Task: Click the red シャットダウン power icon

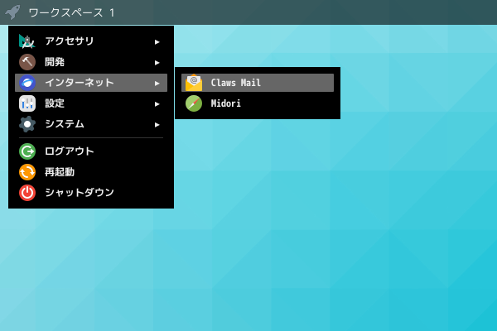Action: coord(27,193)
